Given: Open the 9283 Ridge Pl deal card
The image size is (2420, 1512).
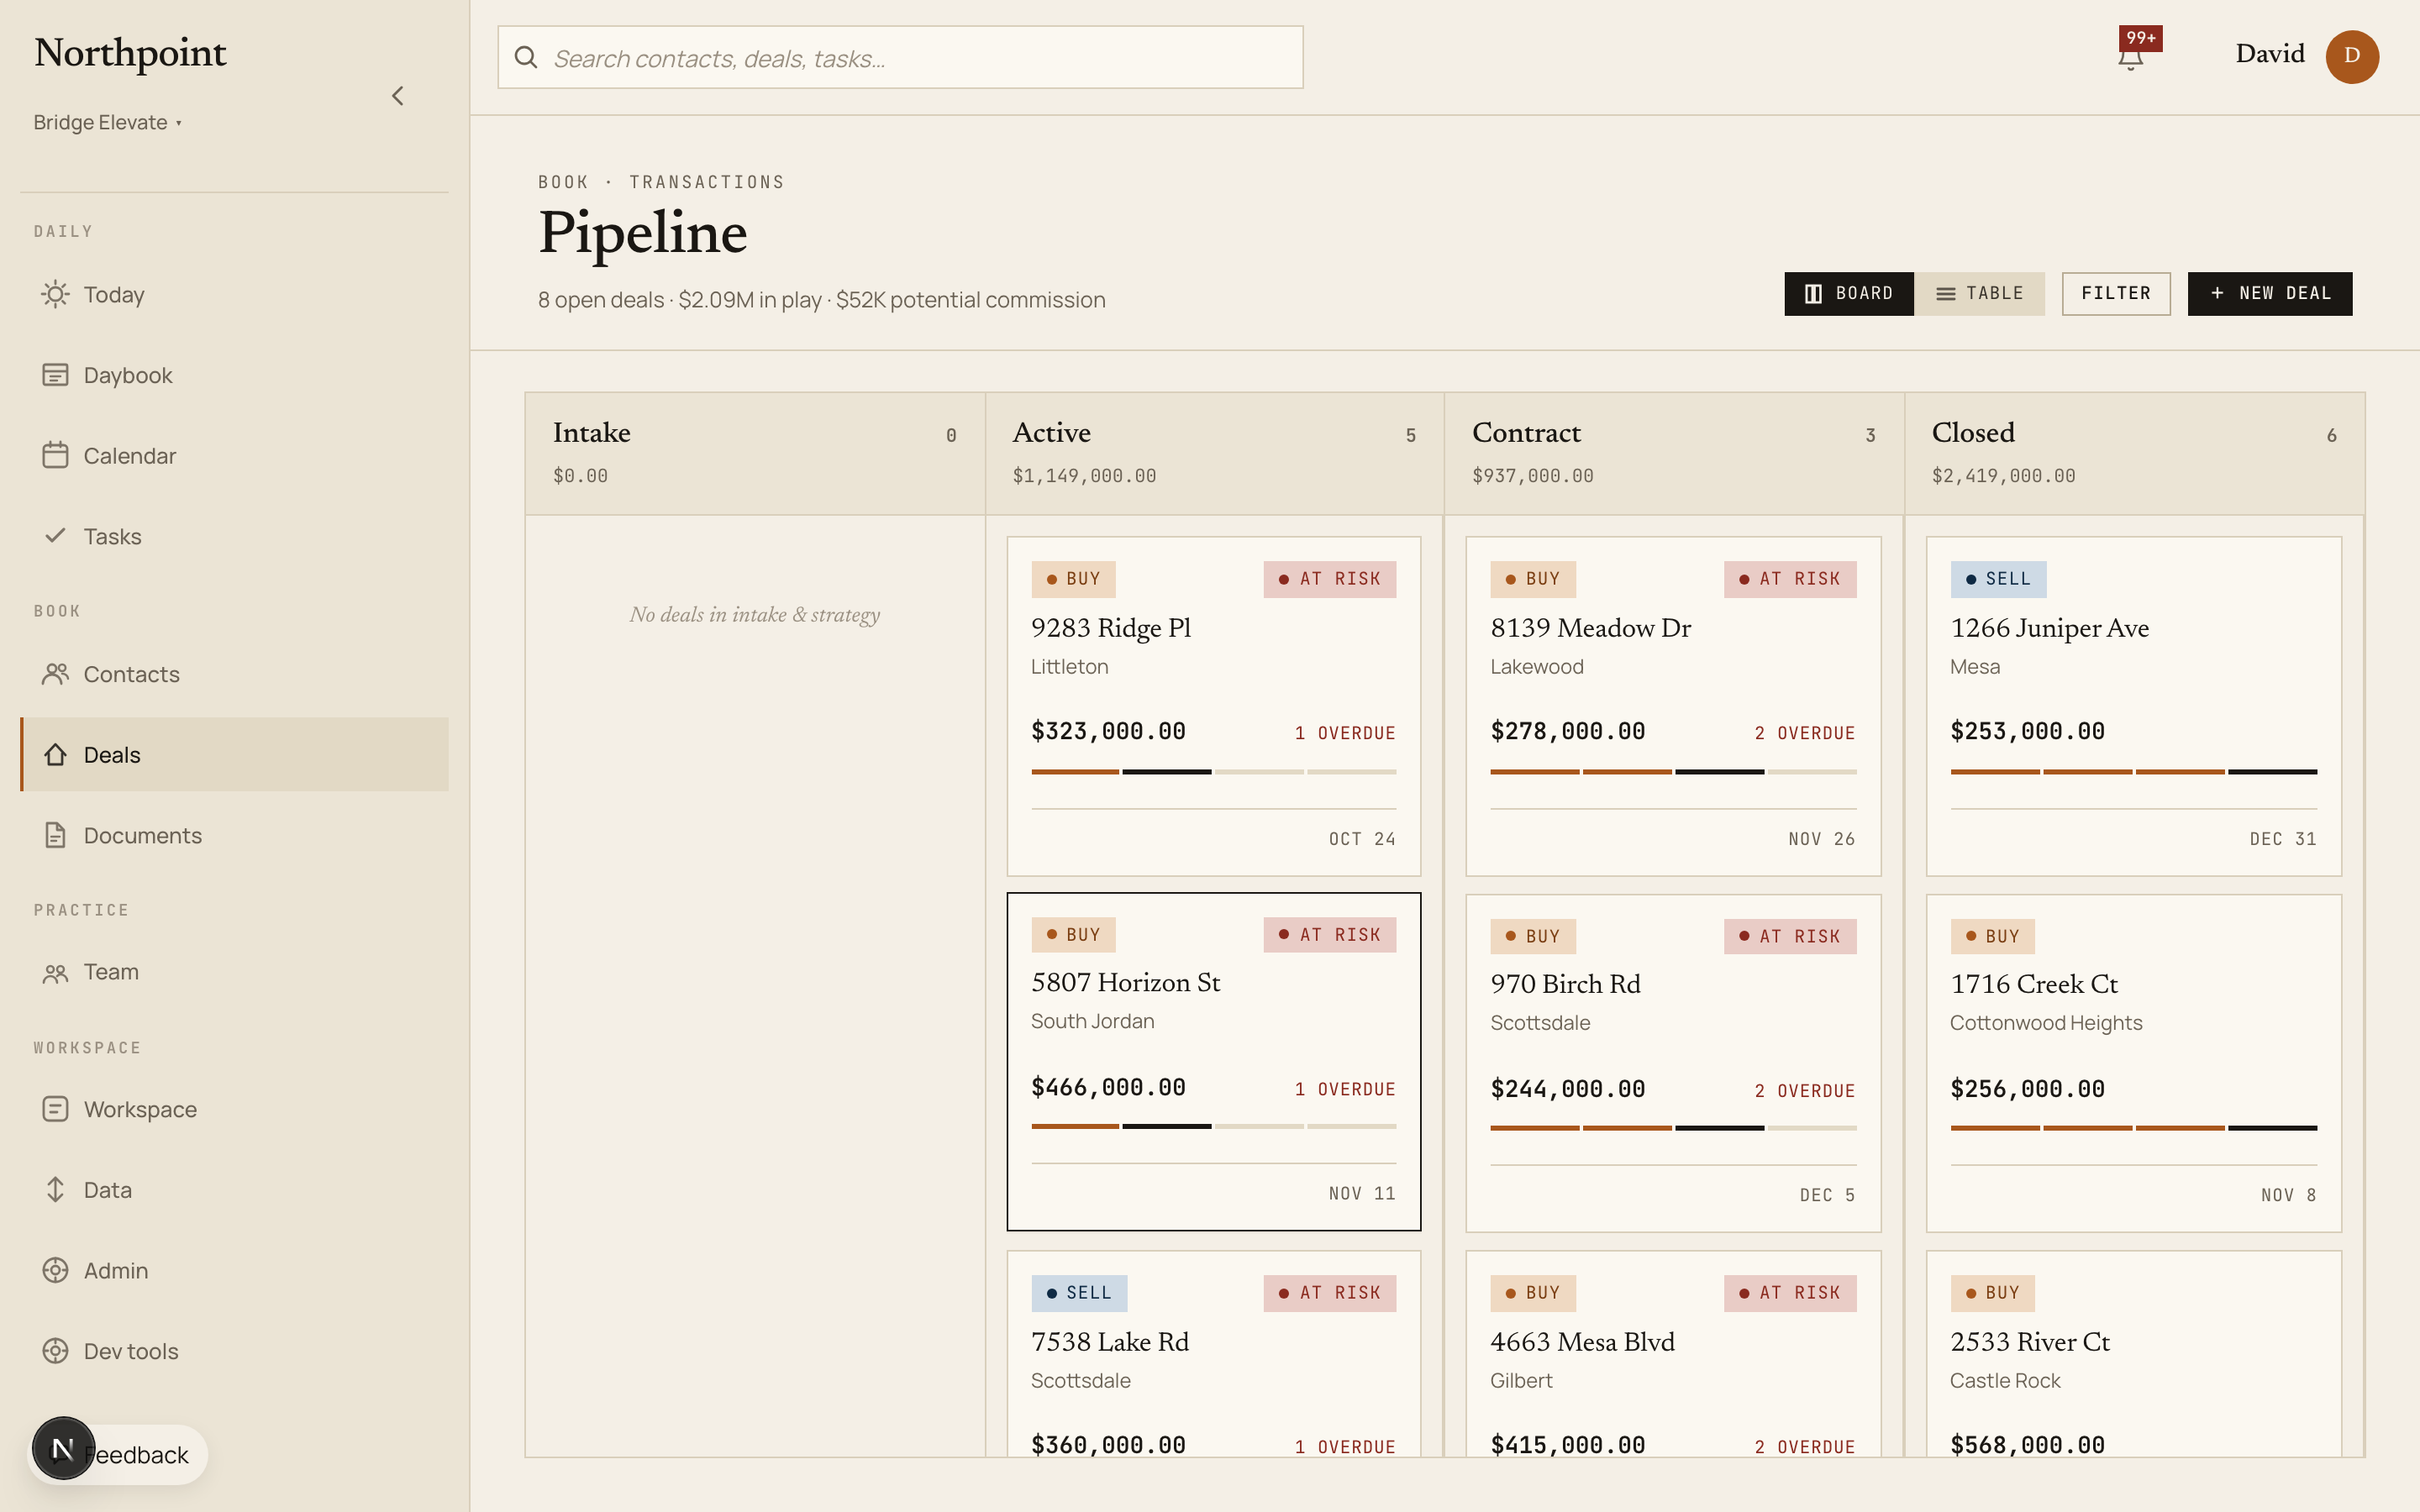Looking at the screenshot, I should point(1213,706).
